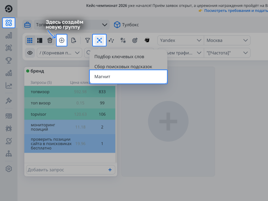Open the Москва region dropdown
Viewport: 268px width, 201px height.
click(x=227, y=40)
